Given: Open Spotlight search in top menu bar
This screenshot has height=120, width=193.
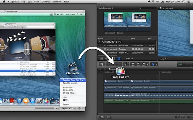Looking at the screenshot, I should tap(183, 2).
